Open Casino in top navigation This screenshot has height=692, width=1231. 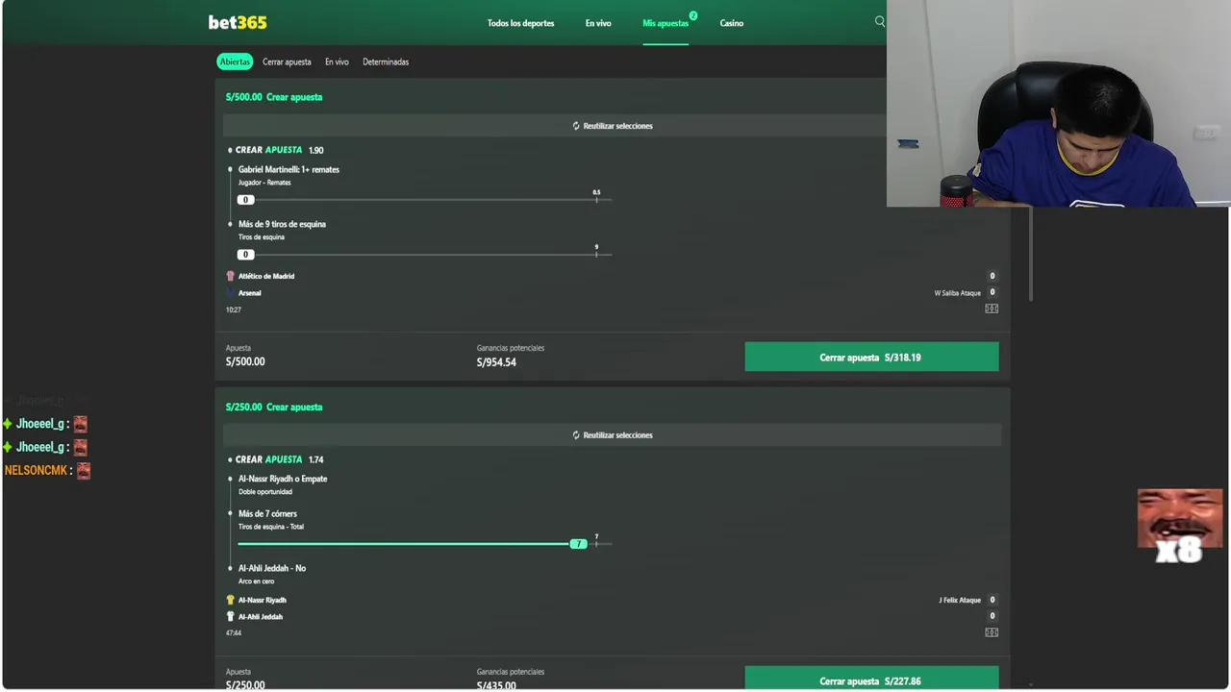coord(732,23)
